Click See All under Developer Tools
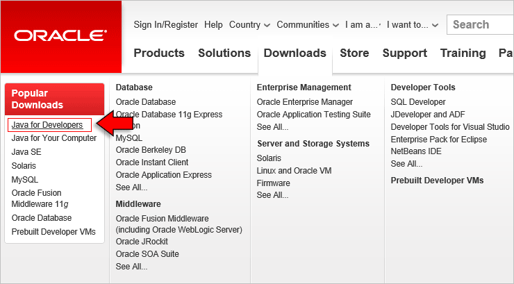Screen dimensions: 514x284 (406, 164)
